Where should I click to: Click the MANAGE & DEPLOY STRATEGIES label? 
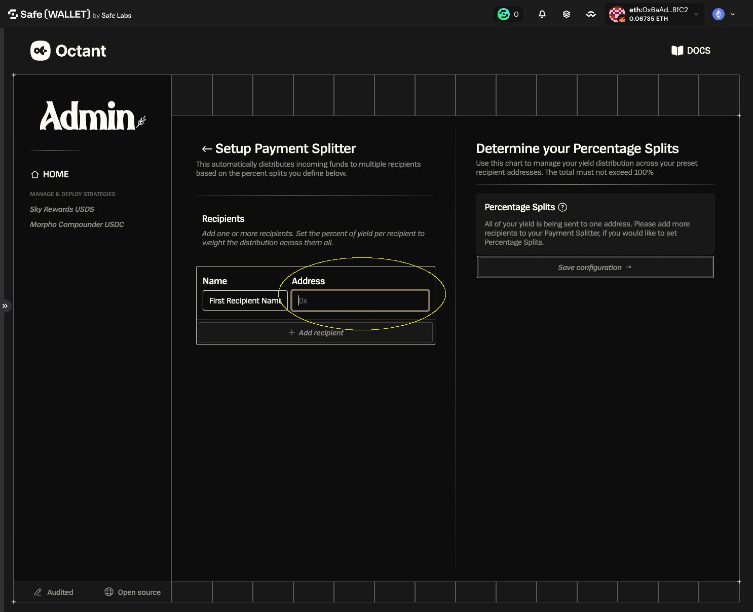[72, 194]
